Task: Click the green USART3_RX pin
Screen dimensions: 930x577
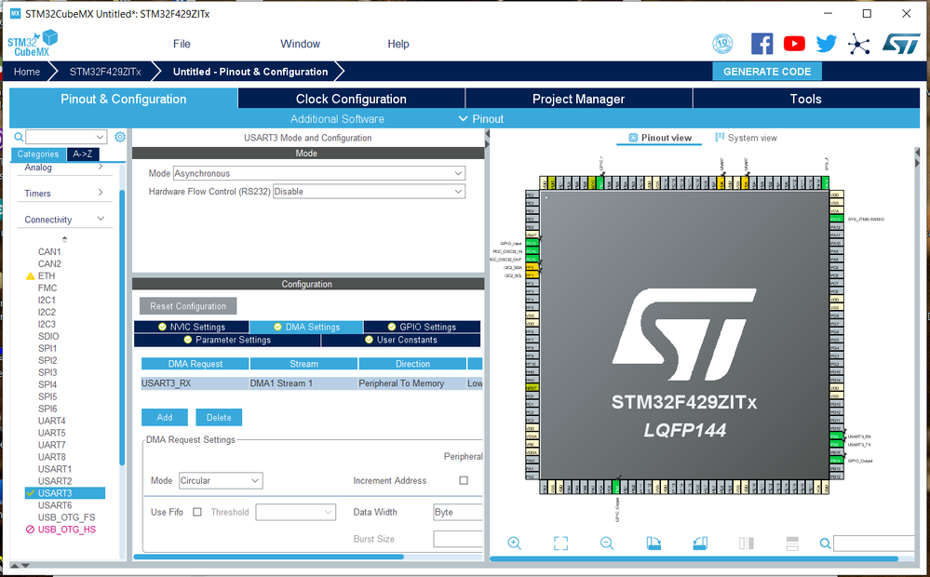Action: click(836, 436)
